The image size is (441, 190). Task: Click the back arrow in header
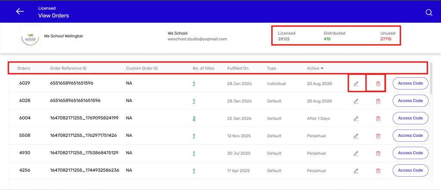pyautogui.click(x=20, y=12)
